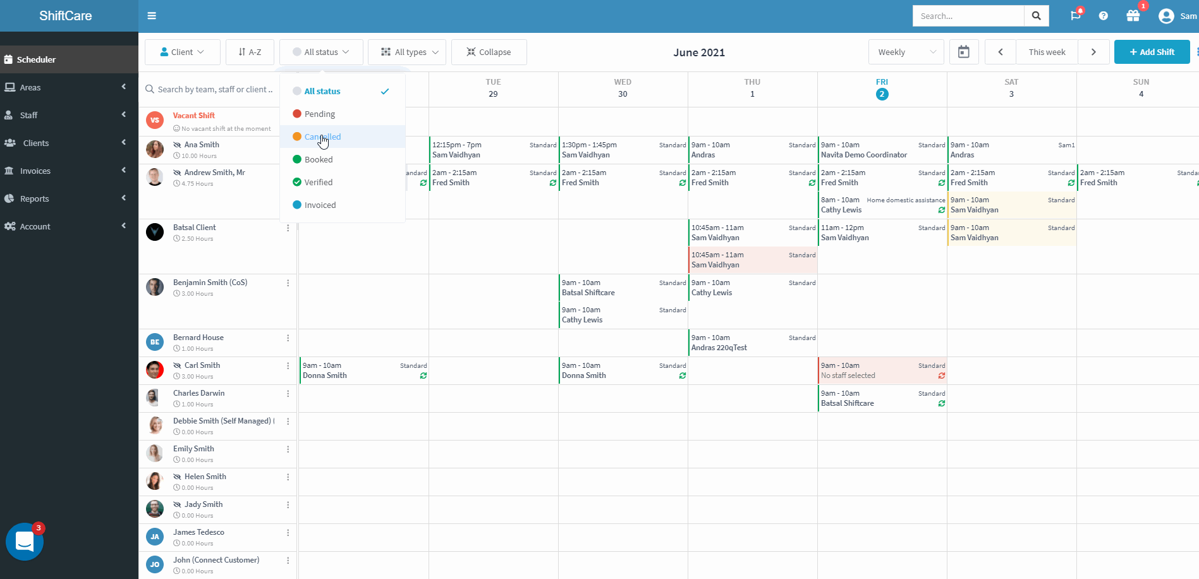Image resolution: width=1199 pixels, height=579 pixels.
Task: Open Navita Demo Coordinator shift on Friday
Action: pos(882,150)
